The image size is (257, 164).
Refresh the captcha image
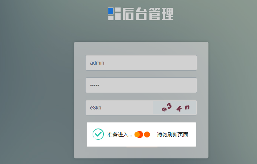pos(175,108)
